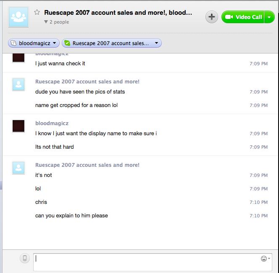
Task: Click sender name Ruescape above "it's not"
Action: pos(87,165)
